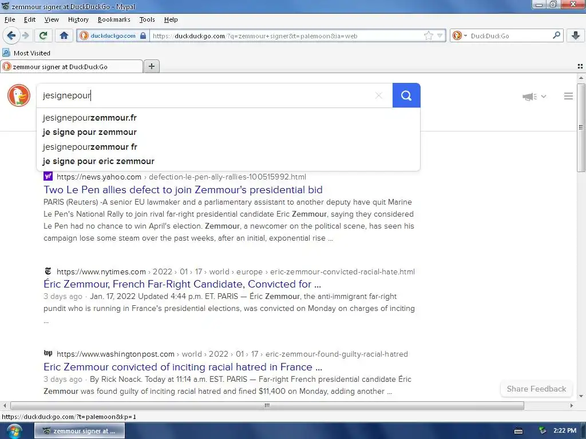Click the horizontal scrollbar thumb
The height and width of the screenshot is (439, 586).
click(x=267, y=405)
